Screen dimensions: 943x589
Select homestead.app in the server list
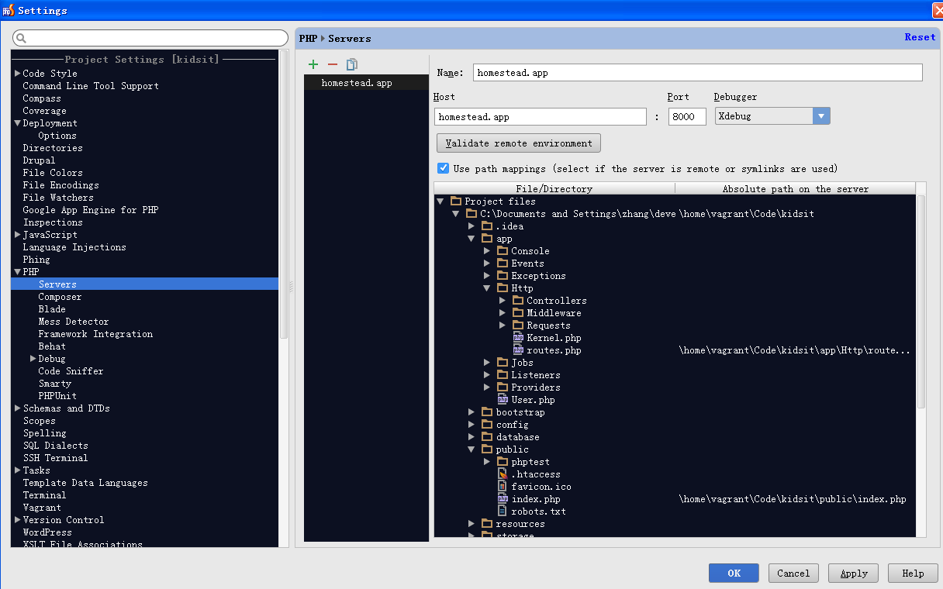(x=366, y=83)
